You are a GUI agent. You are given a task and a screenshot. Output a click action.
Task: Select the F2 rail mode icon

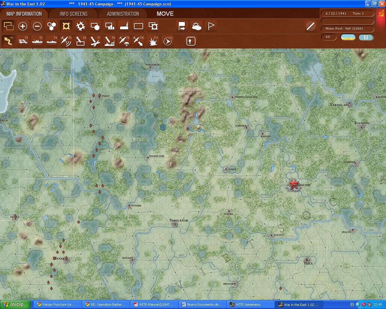coord(23,41)
